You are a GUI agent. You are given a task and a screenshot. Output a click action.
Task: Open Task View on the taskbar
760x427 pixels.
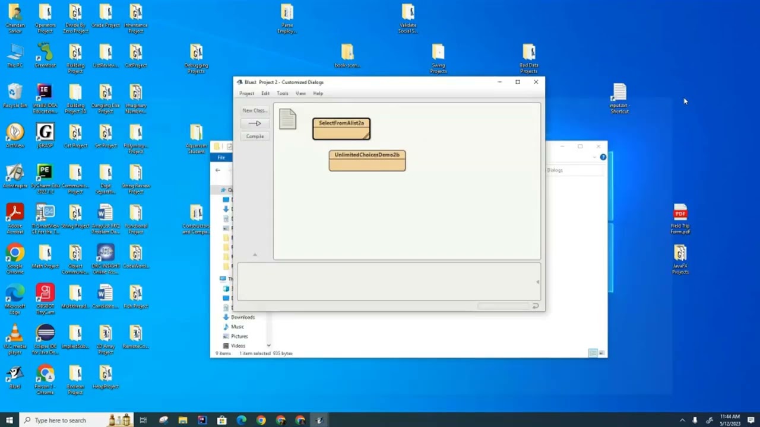[143, 420]
